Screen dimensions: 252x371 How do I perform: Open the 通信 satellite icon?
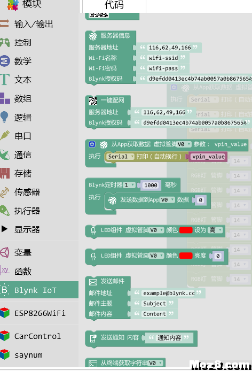[4, 154]
